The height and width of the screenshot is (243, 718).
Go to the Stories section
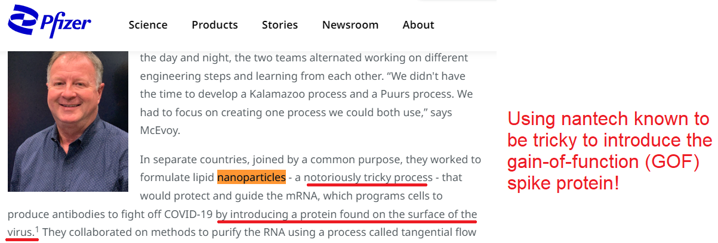click(280, 25)
